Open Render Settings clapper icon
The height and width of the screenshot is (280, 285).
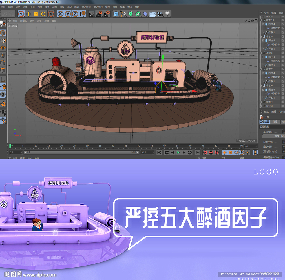pos(107,14)
